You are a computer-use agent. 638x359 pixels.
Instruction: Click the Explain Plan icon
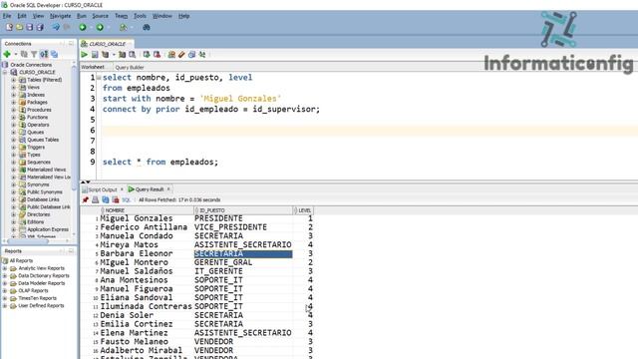[x=106, y=55]
